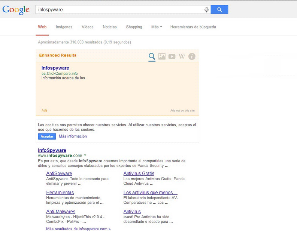Open the Antivirus sitelink
The height and width of the screenshot is (231, 297).
click(132, 212)
